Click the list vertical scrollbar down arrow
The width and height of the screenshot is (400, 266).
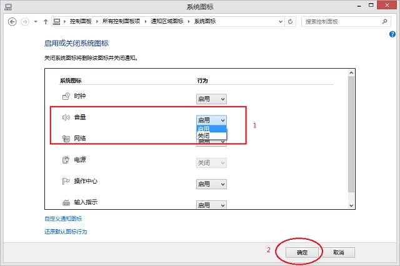tap(351, 205)
